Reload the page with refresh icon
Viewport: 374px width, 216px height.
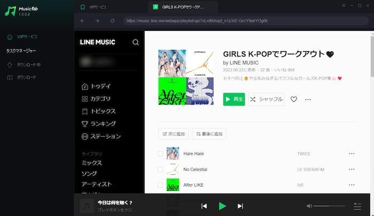pyautogui.click(x=112, y=21)
